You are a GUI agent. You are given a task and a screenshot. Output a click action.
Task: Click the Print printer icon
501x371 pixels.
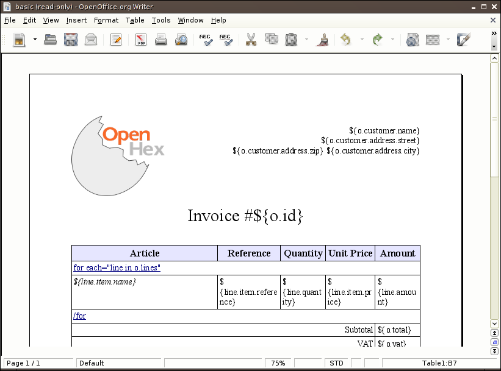[161, 40]
